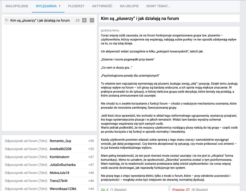This screenshot has width=246, height=191.
Task: Open Anetka862208 user profile
Action: (60, 149)
